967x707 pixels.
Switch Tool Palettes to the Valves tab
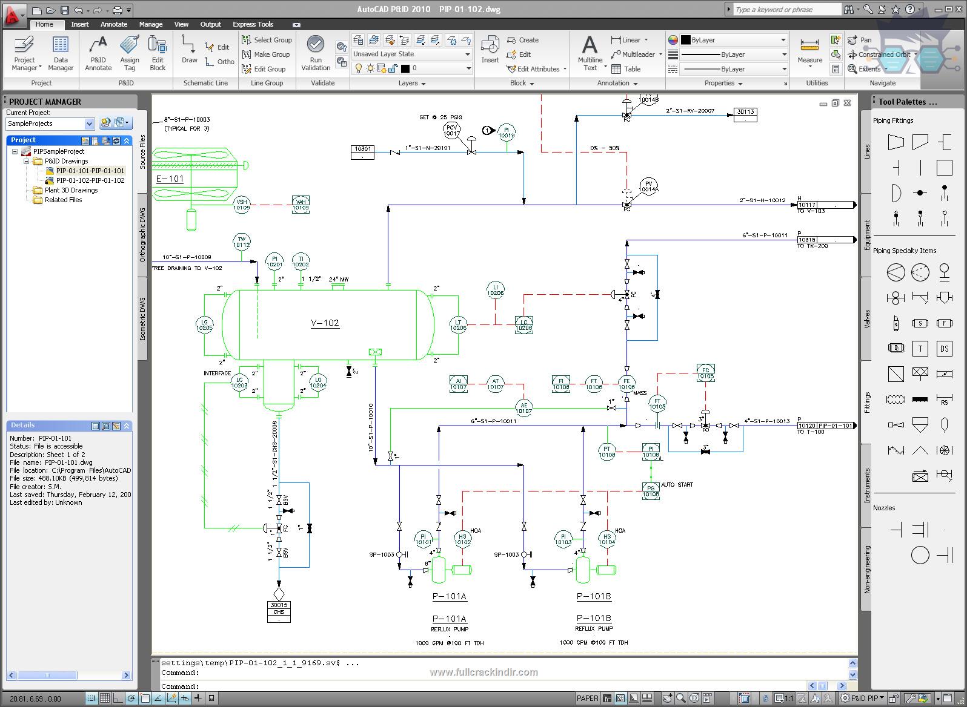(x=867, y=318)
